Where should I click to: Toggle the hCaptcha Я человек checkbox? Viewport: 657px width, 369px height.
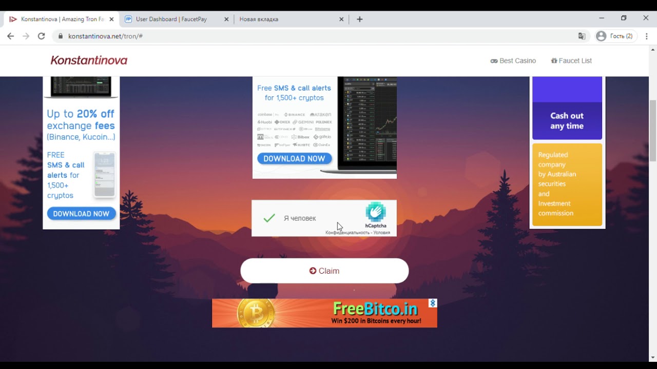point(269,218)
